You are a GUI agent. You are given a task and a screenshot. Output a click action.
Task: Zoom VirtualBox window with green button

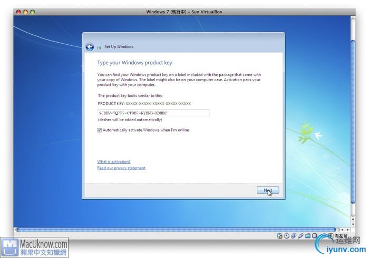coord(33,12)
